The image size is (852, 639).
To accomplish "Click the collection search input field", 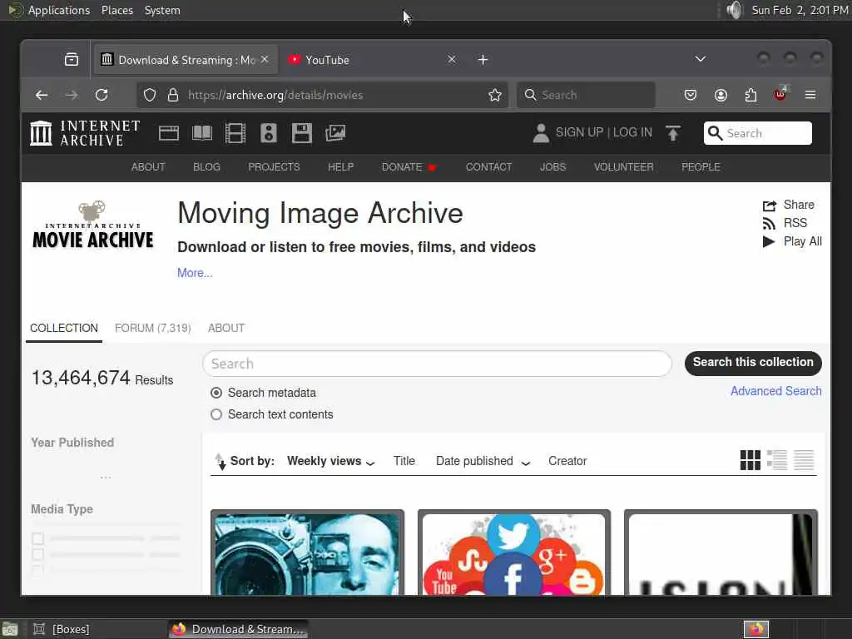I will (x=437, y=364).
